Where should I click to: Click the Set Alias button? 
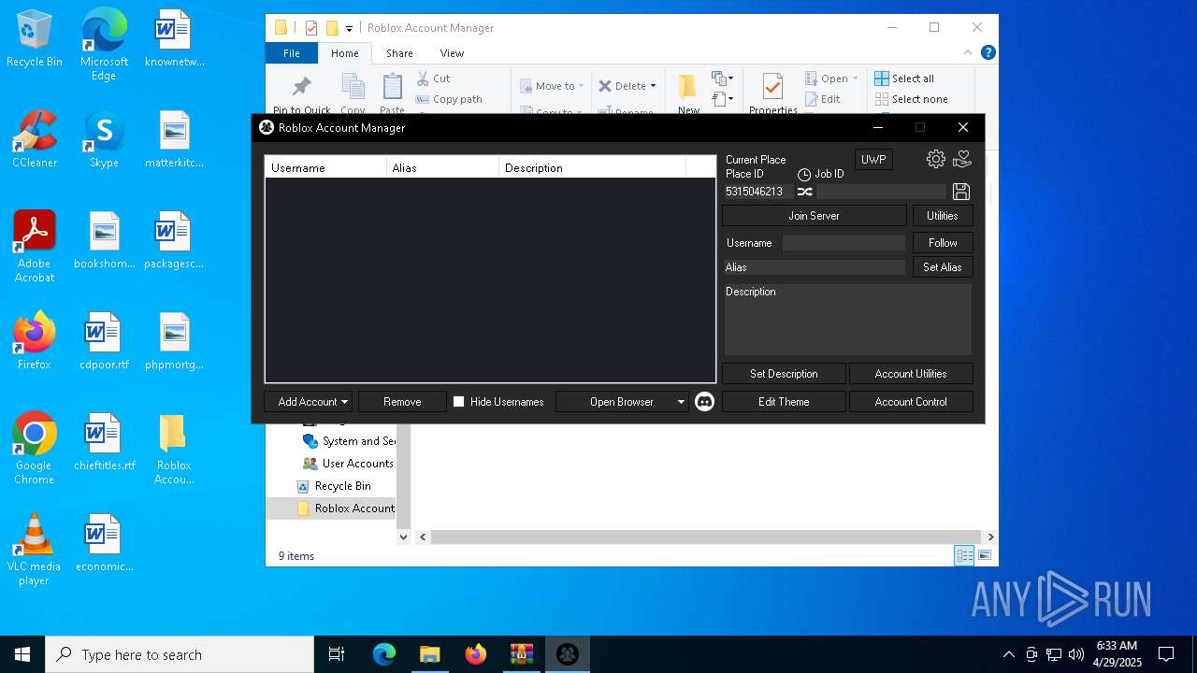943,267
